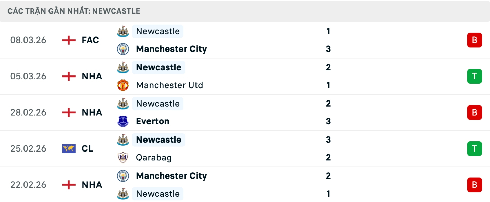The image size is (490, 202).
Task: Select the Manchester City logo in the 08.03.26 match
Action: (123, 49)
